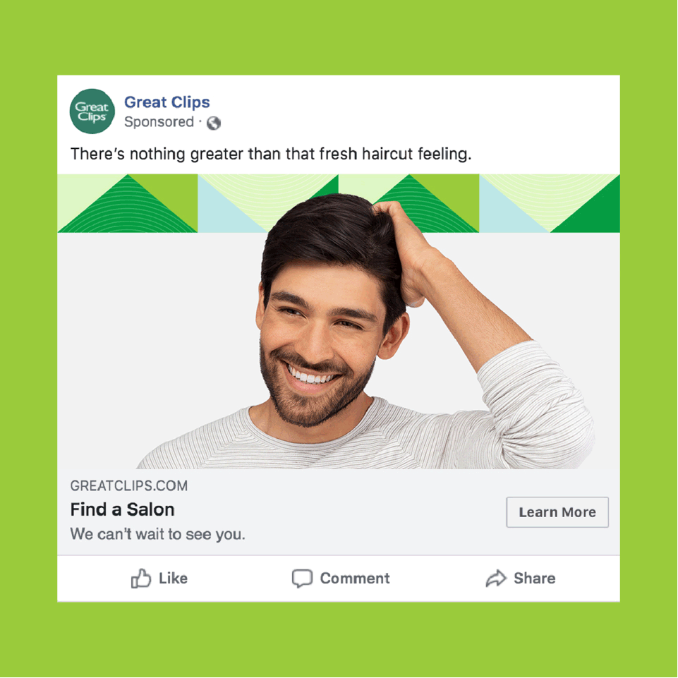
Task: Click the Great Clips round logo avatar
Action: pos(92,111)
